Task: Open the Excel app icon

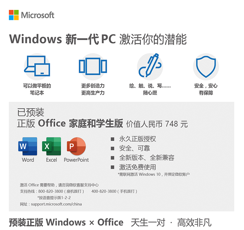Action: 51,146
